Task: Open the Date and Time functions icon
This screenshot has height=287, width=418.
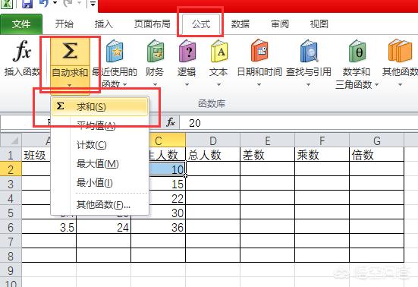Action: [259, 51]
